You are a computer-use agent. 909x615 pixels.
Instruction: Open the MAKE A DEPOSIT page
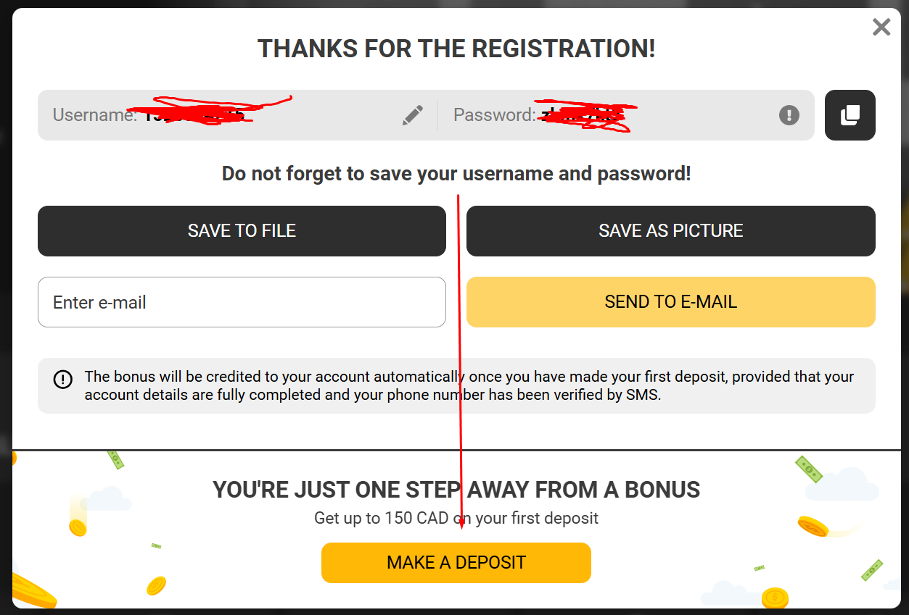click(456, 562)
